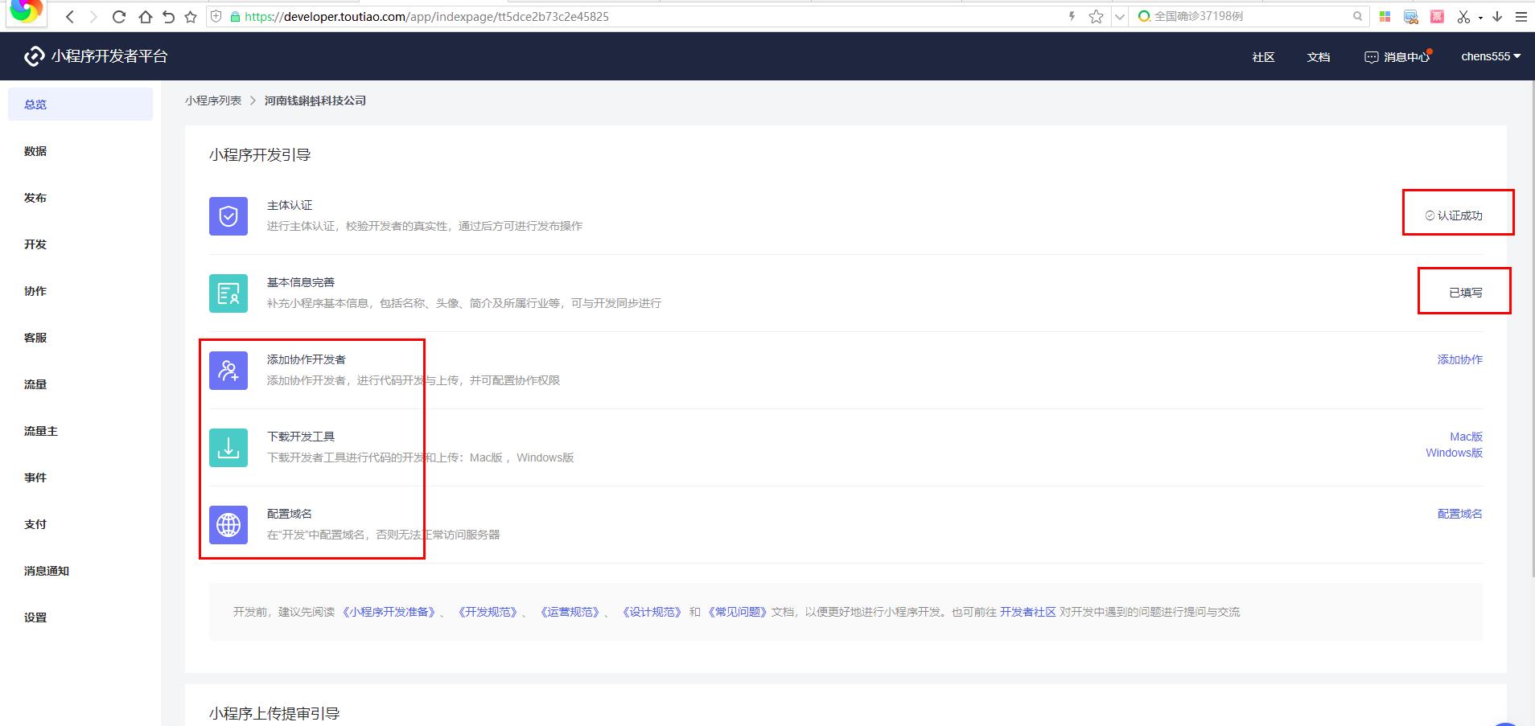Open 社区 in the top navigation
The image size is (1535, 726).
(1263, 57)
